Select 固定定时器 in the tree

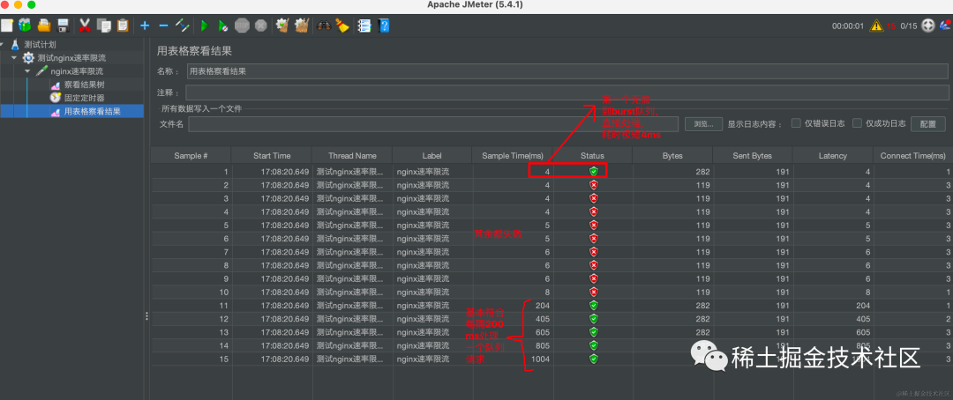(x=85, y=98)
